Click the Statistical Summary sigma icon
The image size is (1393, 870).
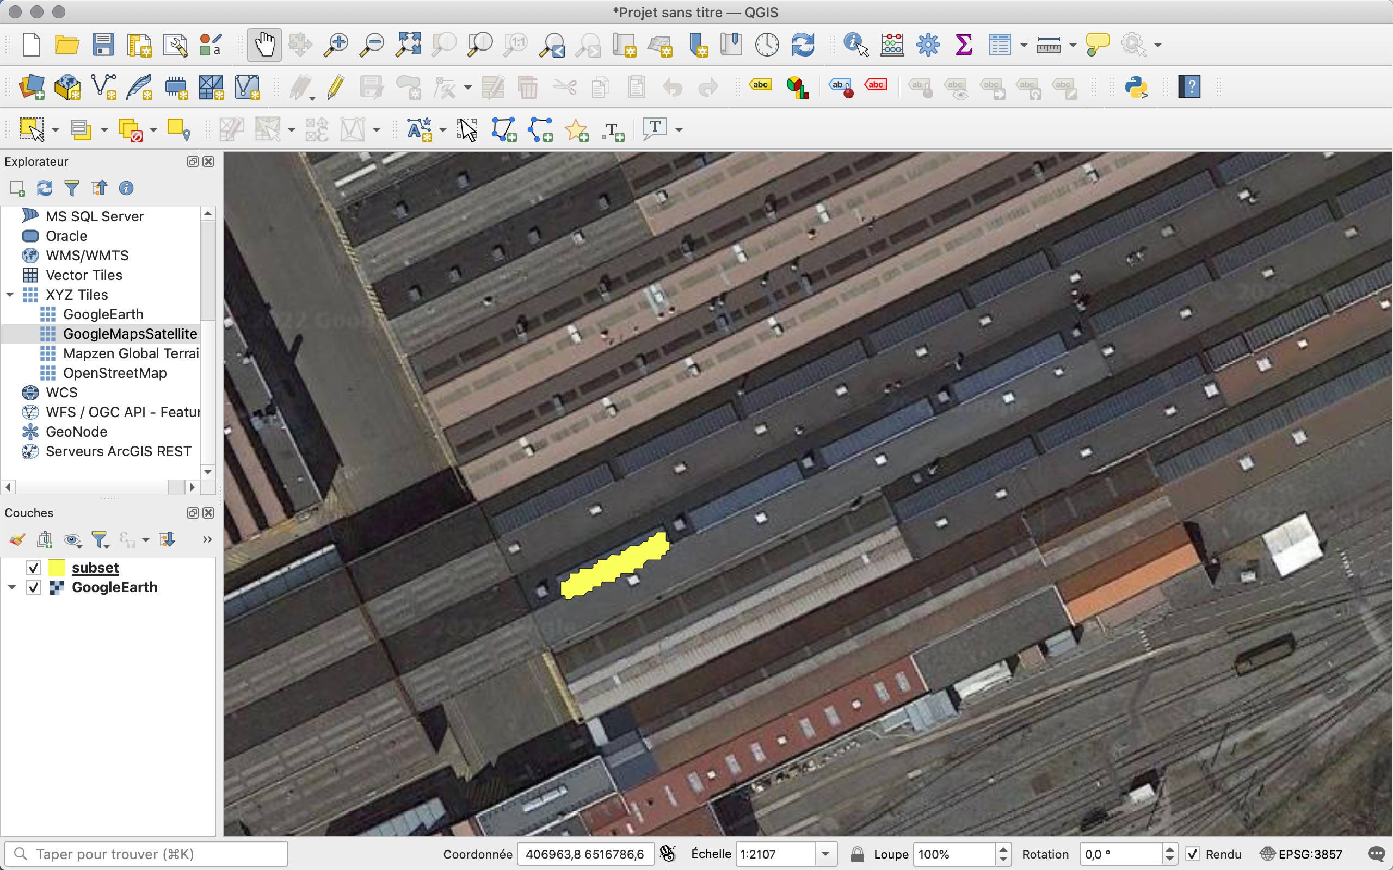pos(964,44)
